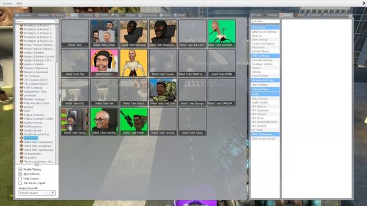The height and width of the screenshot is (206, 367).
Task: Click the arrow icon at top-right of menu bar
Action: click(x=364, y=3)
